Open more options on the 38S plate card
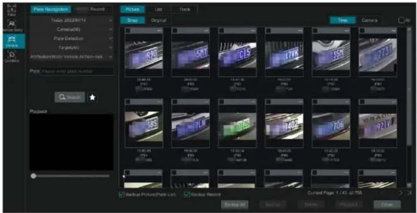This screenshot has width=417, height=213. 159,102
